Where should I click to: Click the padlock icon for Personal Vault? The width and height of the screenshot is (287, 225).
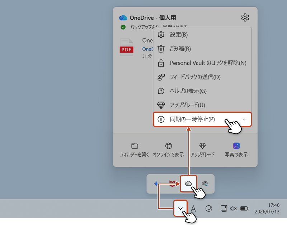[161, 63]
